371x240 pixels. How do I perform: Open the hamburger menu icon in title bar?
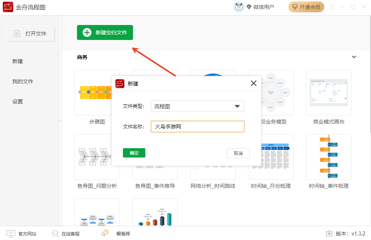tap(331, 7)
